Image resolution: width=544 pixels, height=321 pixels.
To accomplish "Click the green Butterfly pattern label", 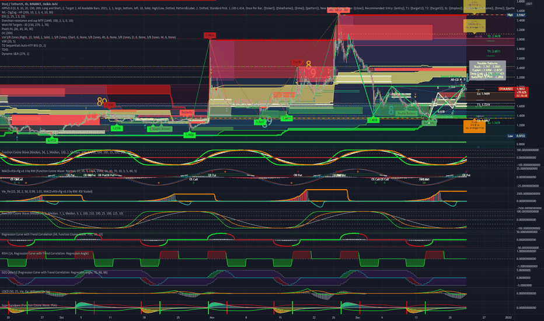I will pyautogui.click(x=429, y=123).
